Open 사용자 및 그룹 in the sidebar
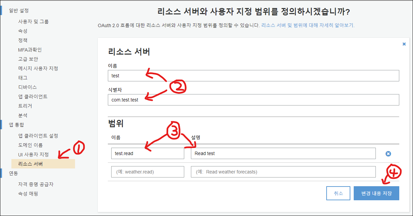The width and height of the screenshot is (413, 216). [33, 21]
